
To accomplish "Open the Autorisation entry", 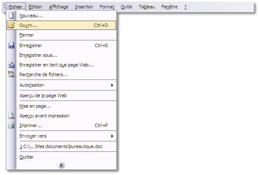I will click(x=61, y=85).
